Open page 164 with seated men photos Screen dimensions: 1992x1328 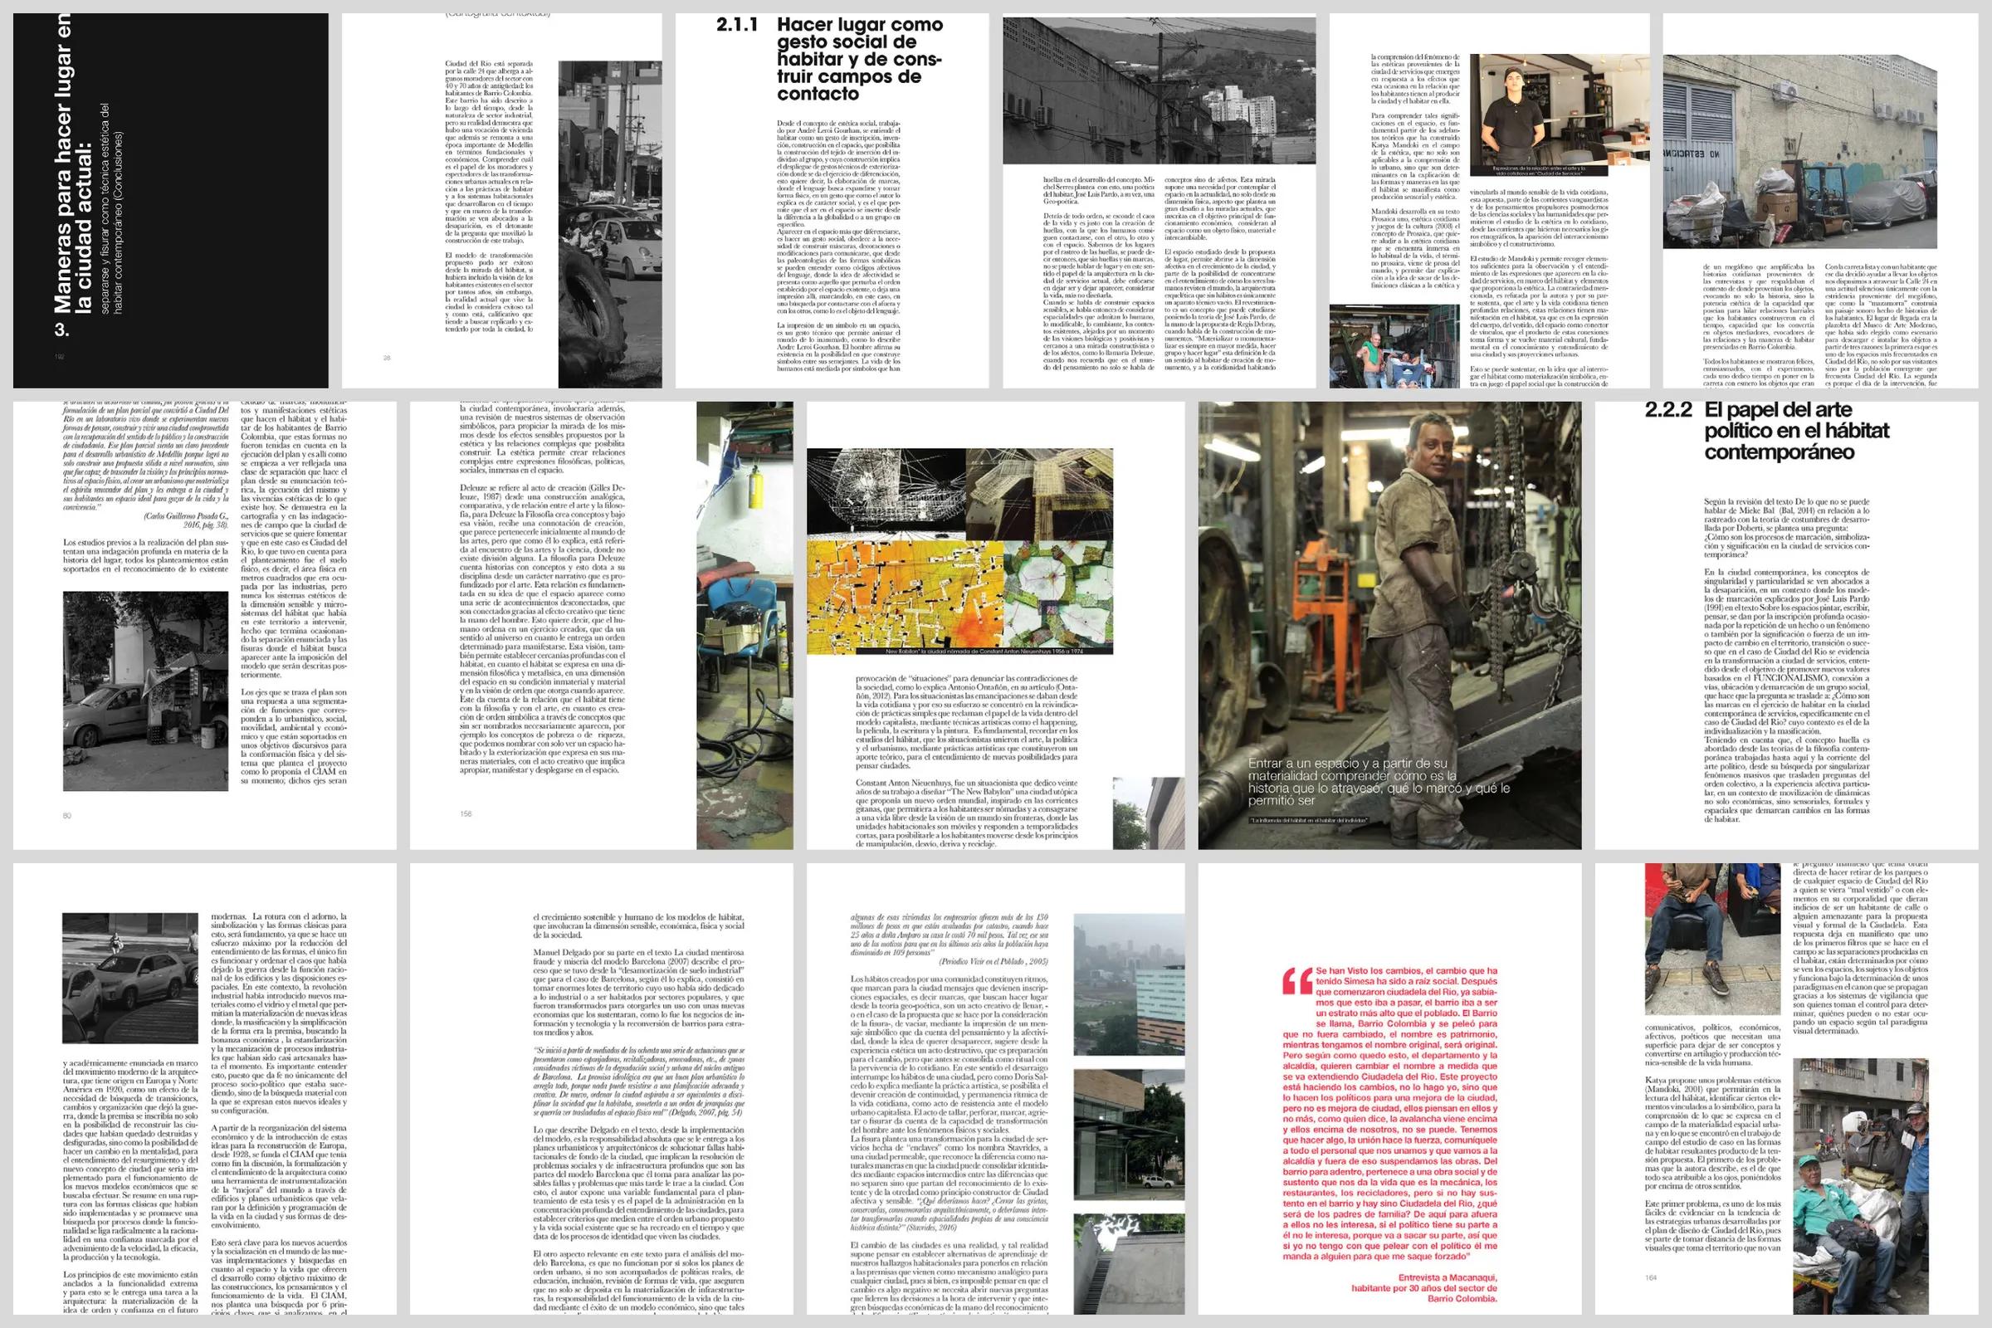click(1786, 1089)
